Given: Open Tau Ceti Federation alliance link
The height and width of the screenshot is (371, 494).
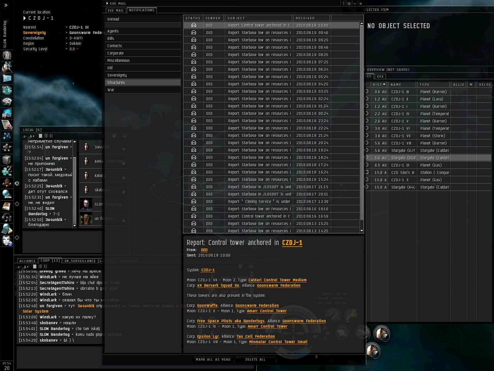Looking at the screenshot, I should click(255, 337).
